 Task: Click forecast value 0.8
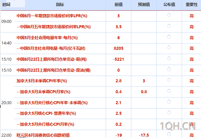pos(144,92)
